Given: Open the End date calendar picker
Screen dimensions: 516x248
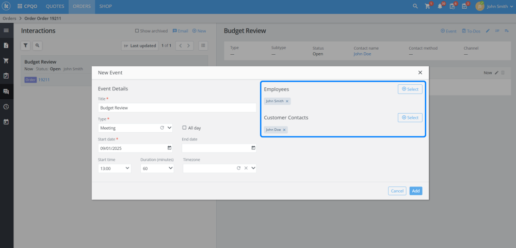Looking at the screenshot, I should click(253, 148).
